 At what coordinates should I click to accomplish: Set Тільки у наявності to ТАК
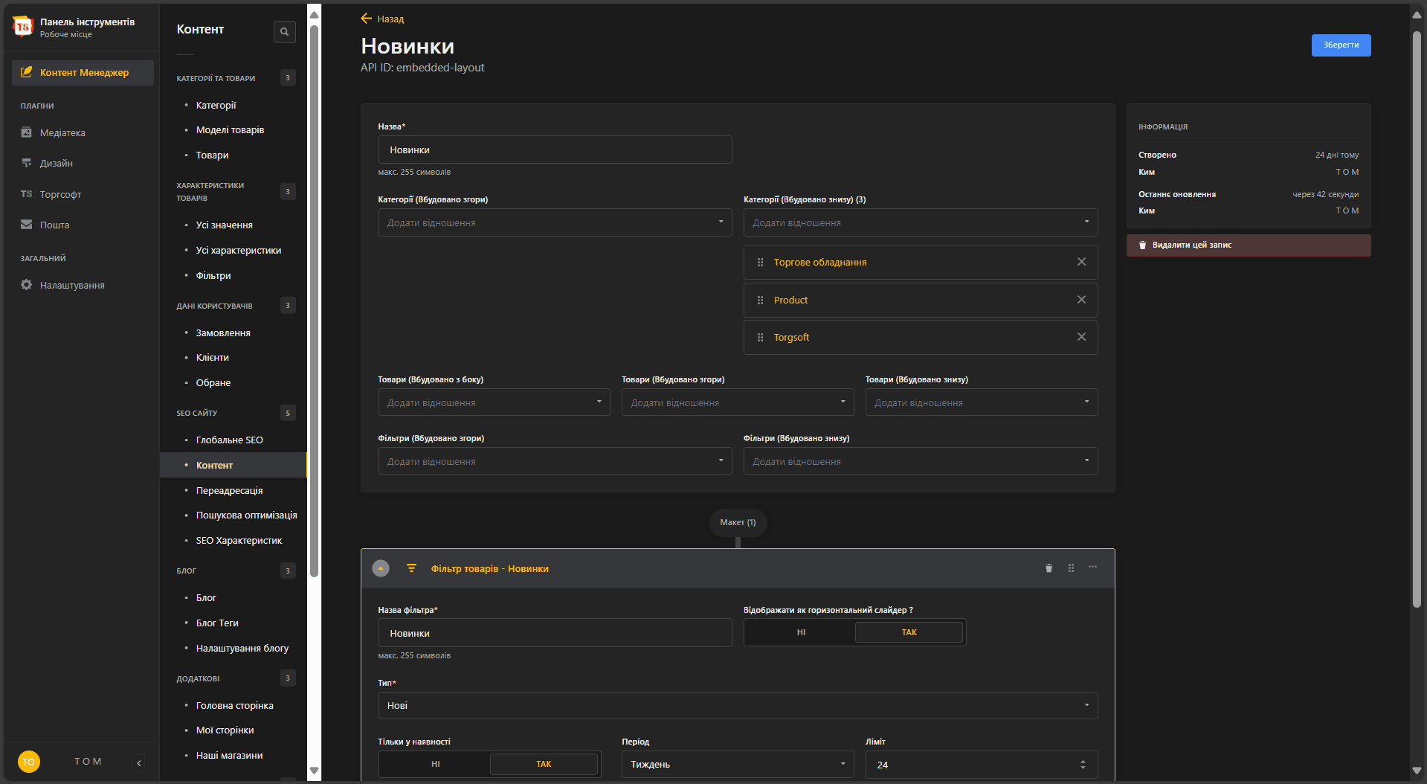point(544,764)
